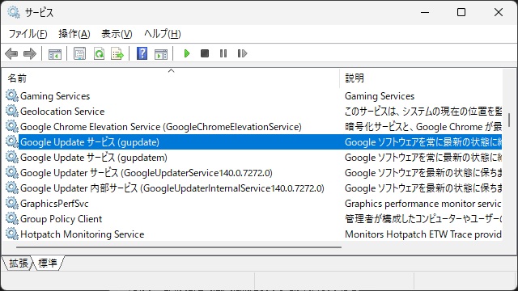Screen dimensions: 518x291
Task: Click the gear icon beside Google Chrome Elevation Service
Action: [x=12, y=126]
